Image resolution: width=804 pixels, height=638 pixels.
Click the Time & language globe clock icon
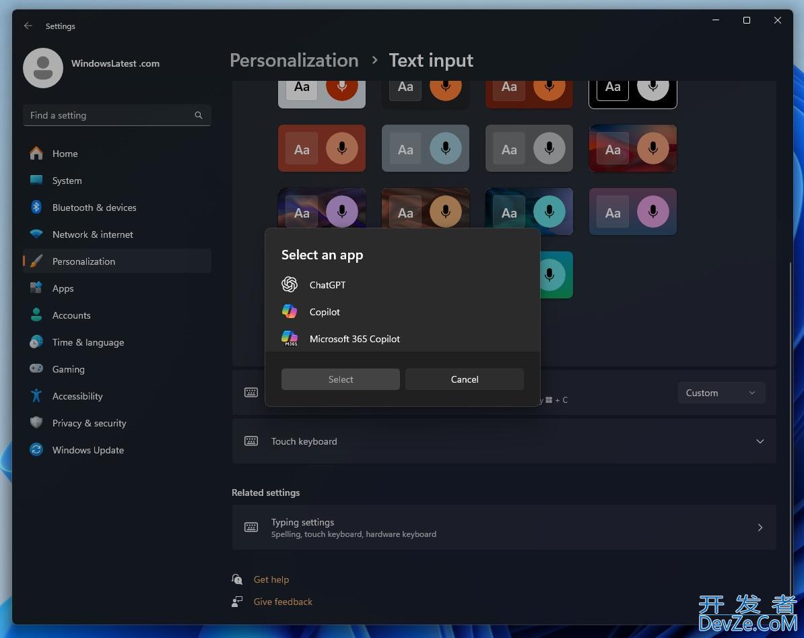36,342
